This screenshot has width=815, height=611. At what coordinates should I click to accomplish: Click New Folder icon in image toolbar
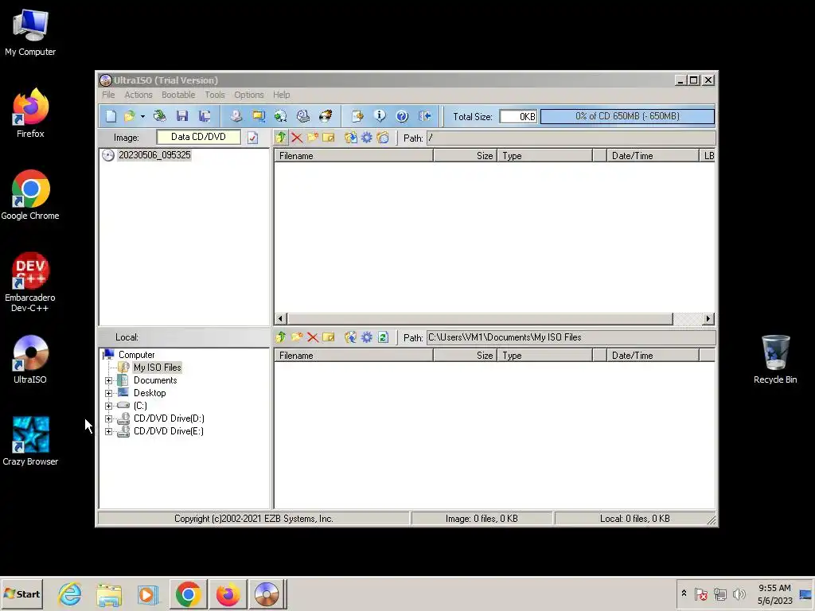[x=312, y=138]
